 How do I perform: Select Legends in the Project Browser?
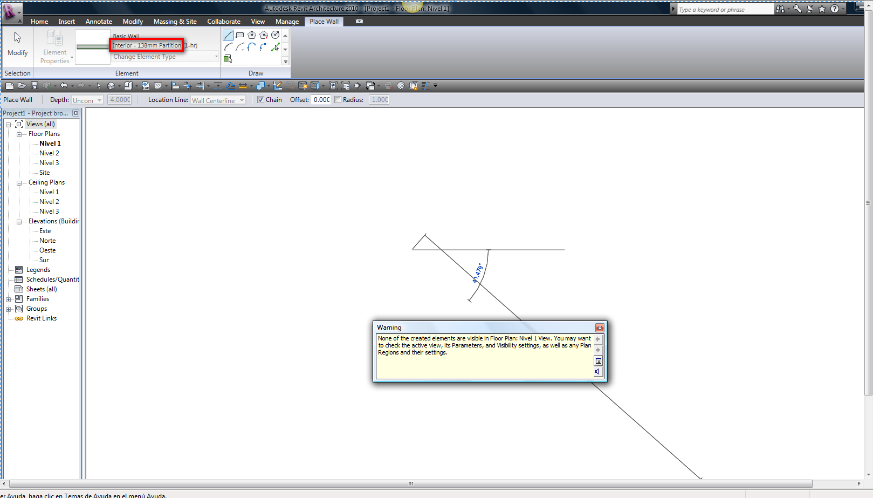click(x=38, y=270)
